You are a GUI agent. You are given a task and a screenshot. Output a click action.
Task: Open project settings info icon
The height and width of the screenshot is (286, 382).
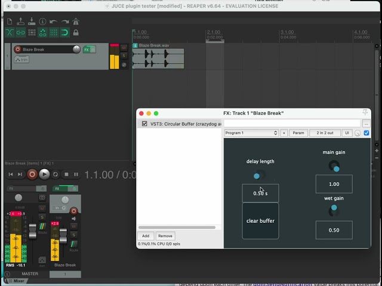point(42,21)
